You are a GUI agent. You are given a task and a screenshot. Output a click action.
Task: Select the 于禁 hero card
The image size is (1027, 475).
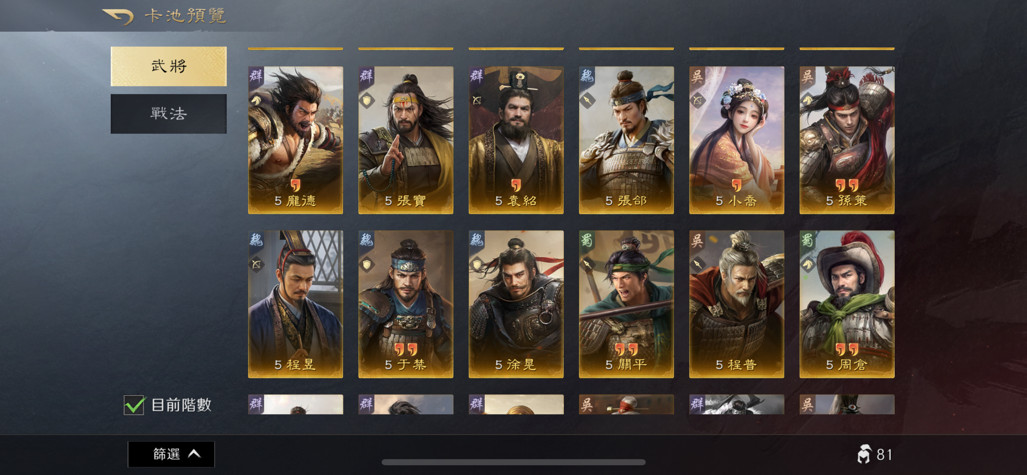(406, 304)
